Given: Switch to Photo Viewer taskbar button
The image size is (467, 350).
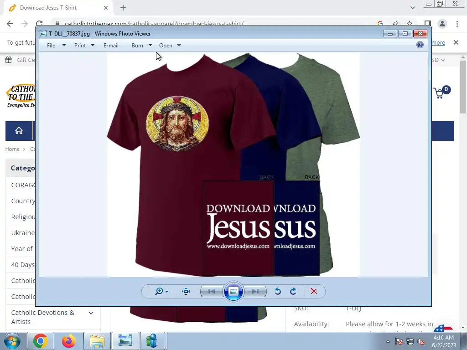Looking at the screenshot, I should coord(125,341).
